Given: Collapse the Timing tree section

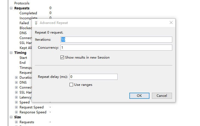Looking at the screenshot, I should coord(11,53).
